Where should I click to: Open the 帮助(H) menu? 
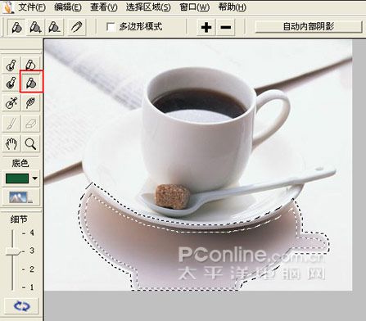(232, 7)
